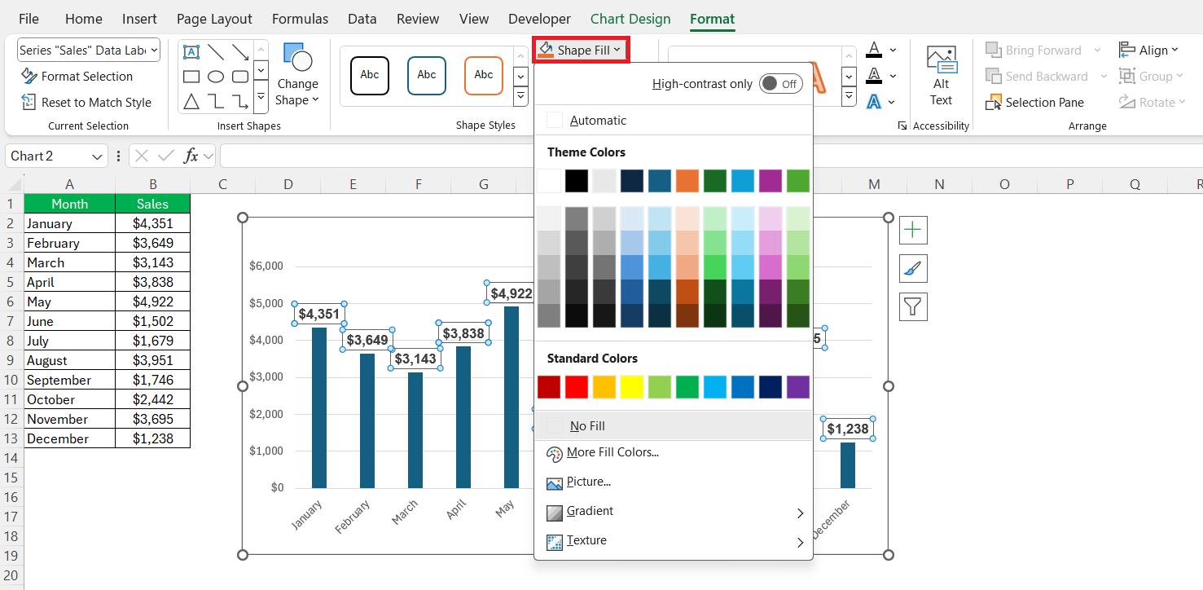Expand the Name Box dropdown
This screenshot has height=590, width=1203.
(x=98, y=156)
